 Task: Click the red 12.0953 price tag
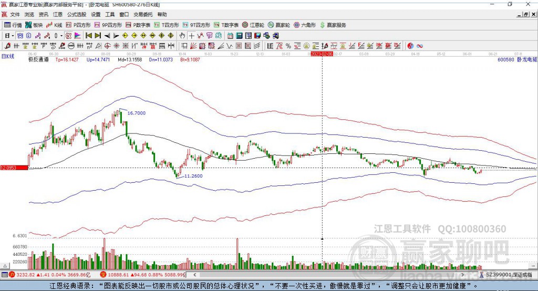click(x=14, y=168)
